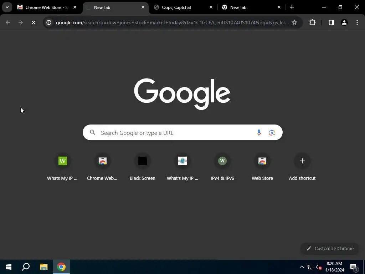The height and width of the screenshot is (274, 365).
Task: Open the profile avatar menu
Action: tap(344, 22)
